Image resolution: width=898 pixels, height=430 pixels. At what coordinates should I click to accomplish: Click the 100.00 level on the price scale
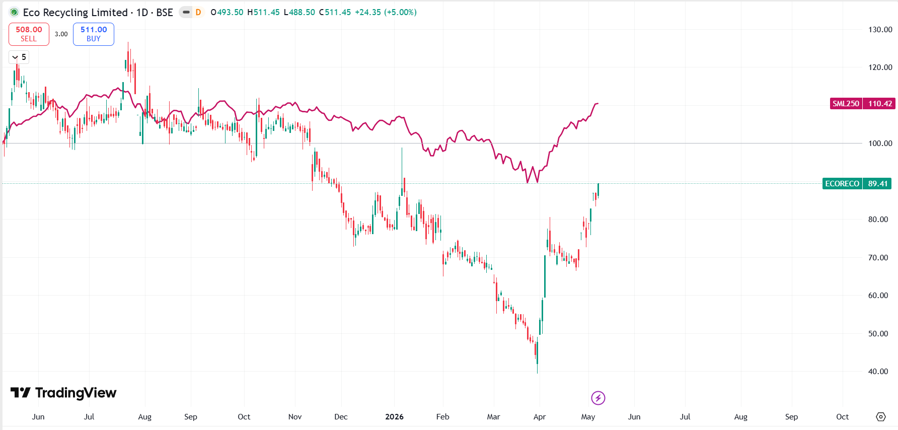coord(880,144)
